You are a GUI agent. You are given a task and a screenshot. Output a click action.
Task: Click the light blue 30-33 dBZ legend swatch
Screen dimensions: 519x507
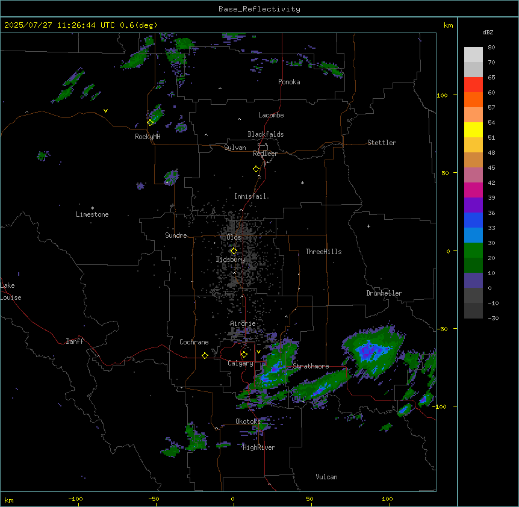point(473,235)
